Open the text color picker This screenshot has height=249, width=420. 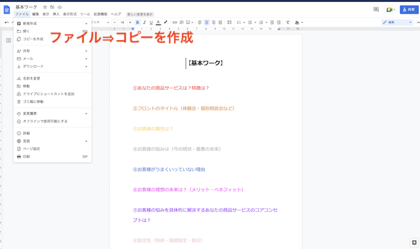click(x=158, y=22)
